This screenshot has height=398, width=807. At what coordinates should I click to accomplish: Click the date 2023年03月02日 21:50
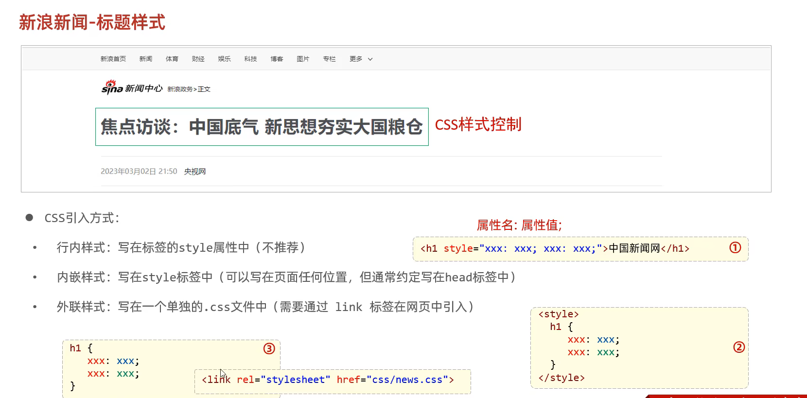click(x=139, y=172)
